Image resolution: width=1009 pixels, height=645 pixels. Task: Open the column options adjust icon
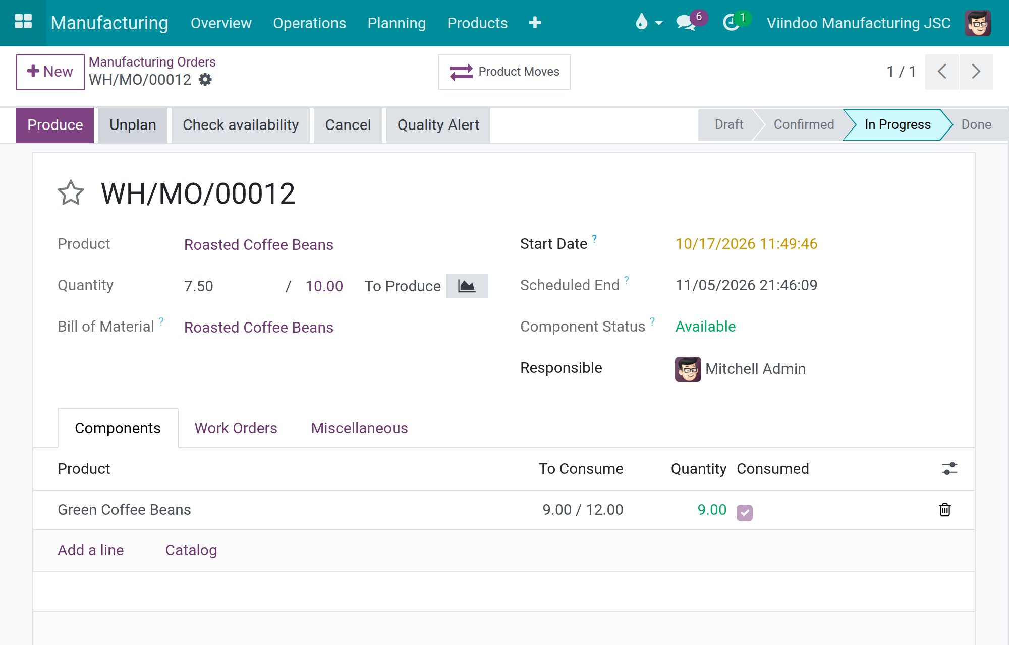click(x=949, y=469)
